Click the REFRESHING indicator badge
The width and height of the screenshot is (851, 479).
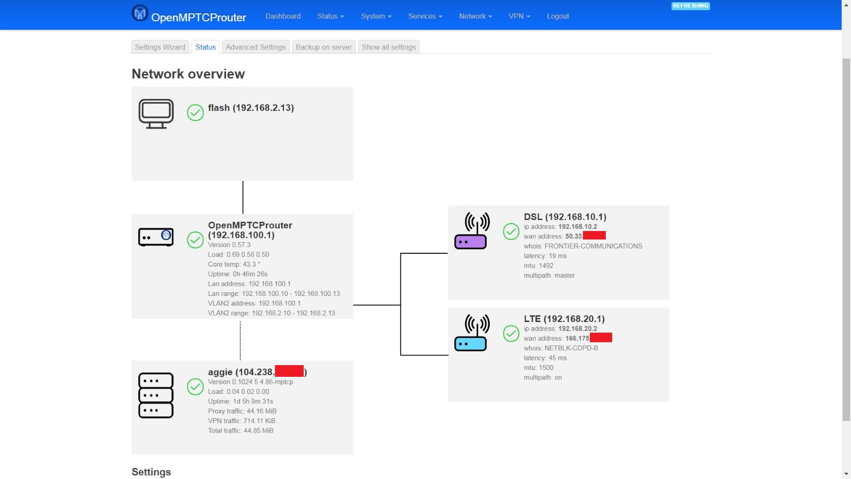coord(690,6)
